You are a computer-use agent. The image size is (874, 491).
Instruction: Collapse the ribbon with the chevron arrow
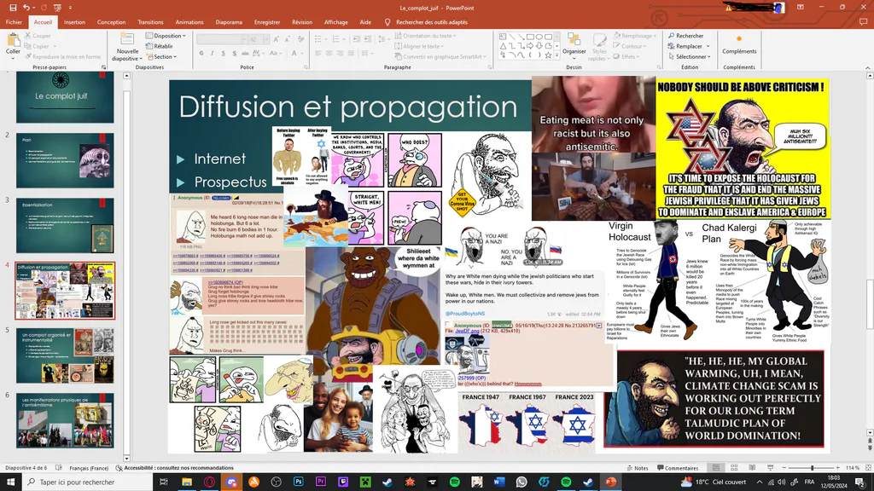click(868, 67)
